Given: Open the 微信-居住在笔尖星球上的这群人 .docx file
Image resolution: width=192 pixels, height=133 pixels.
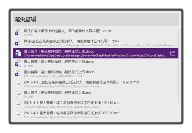Looking at the screenshot, I should click(71, 41).
